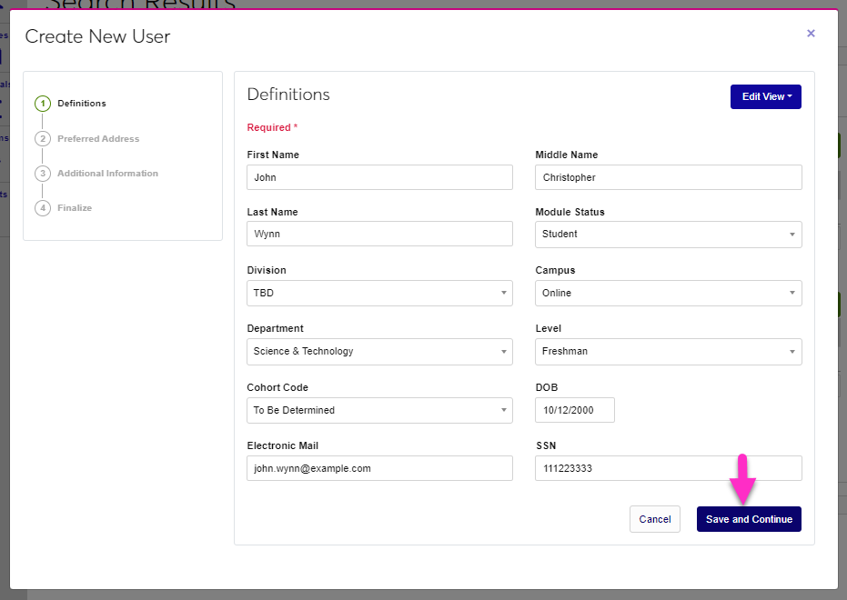This screenshot has height=600, width=847.
Task: Expand the Campus dropdown
Action: click(668, 293)
